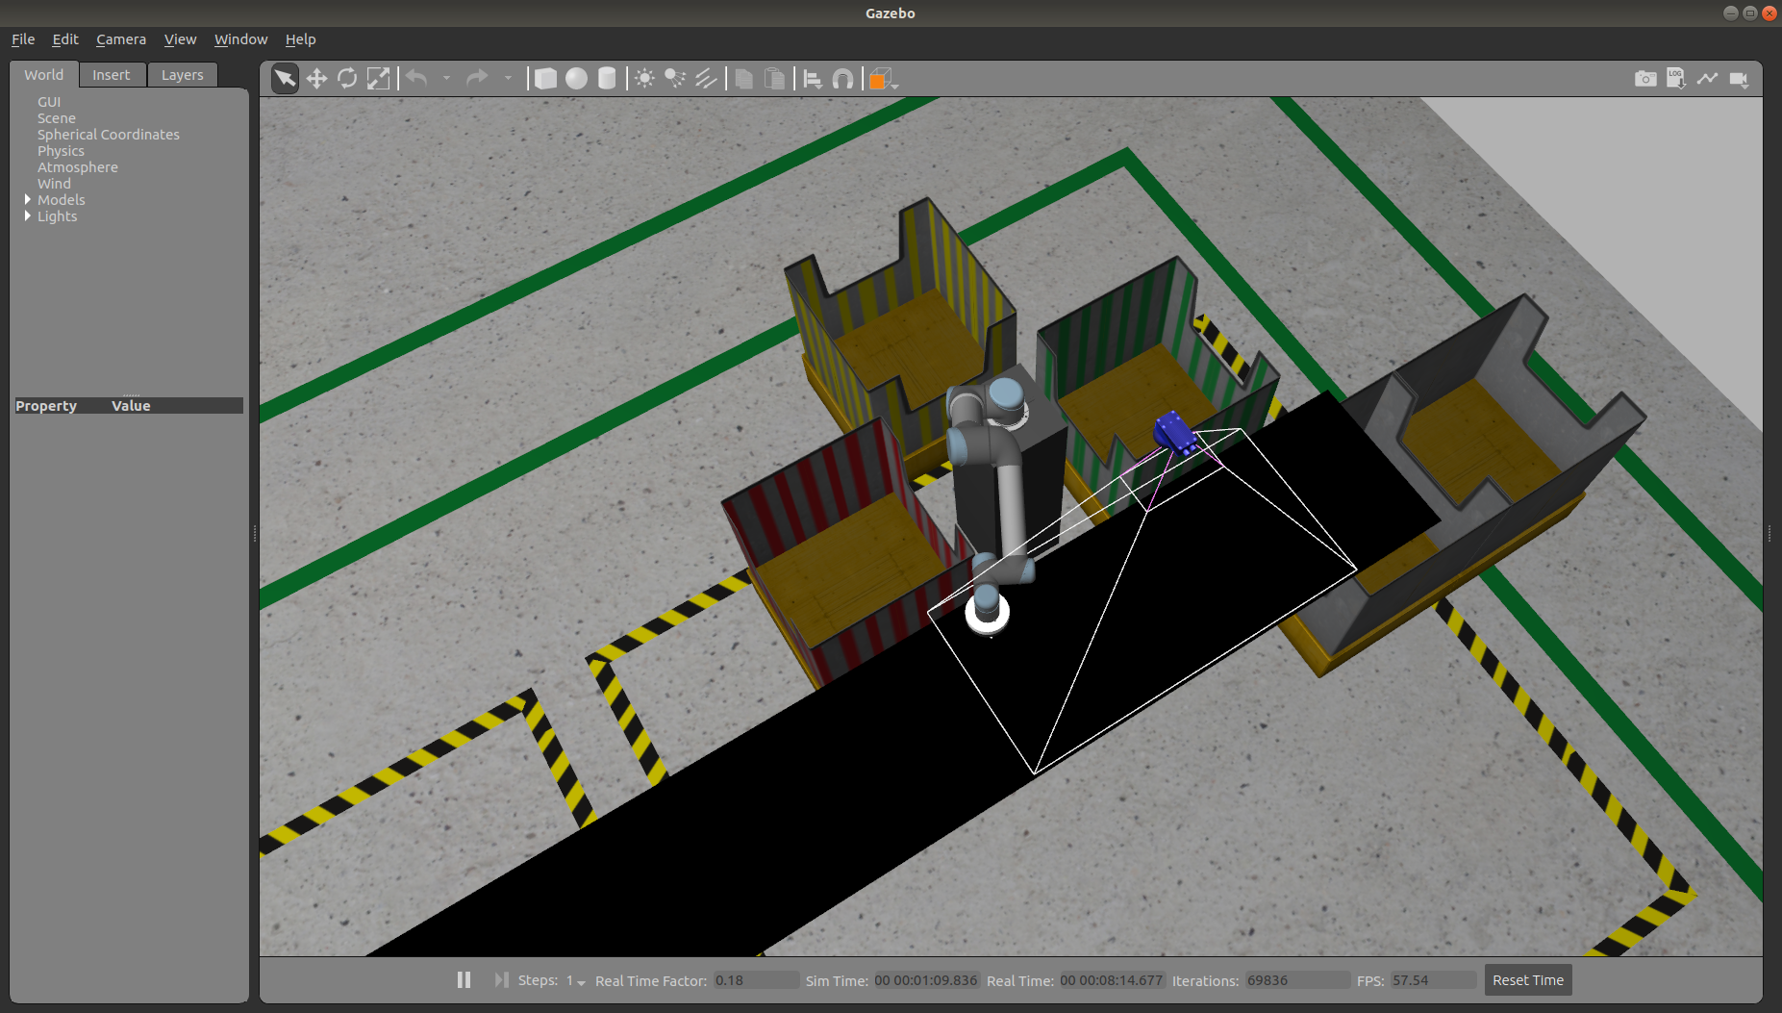Click the copy icon in toolbar
The width and height of the screenshot is (1782, 1013).
coord(743,79)
